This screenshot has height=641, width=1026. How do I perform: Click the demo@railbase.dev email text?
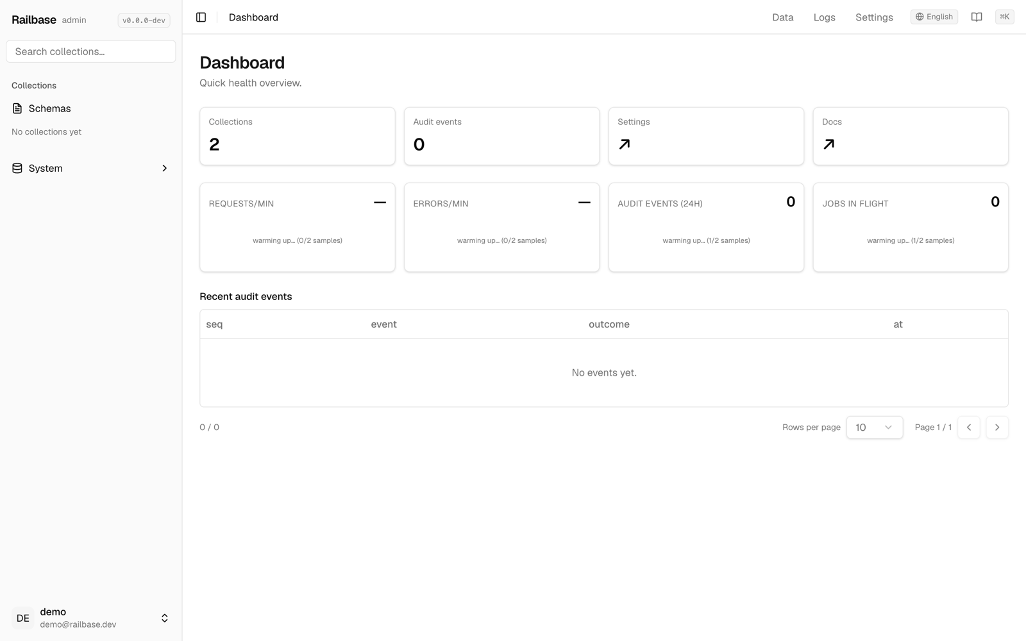(x=78, y=624)
